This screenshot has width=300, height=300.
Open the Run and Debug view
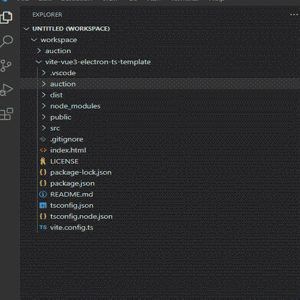pos(7,90)
